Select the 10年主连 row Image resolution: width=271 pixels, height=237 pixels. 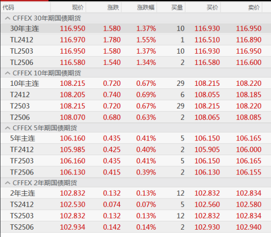[135, 83]
